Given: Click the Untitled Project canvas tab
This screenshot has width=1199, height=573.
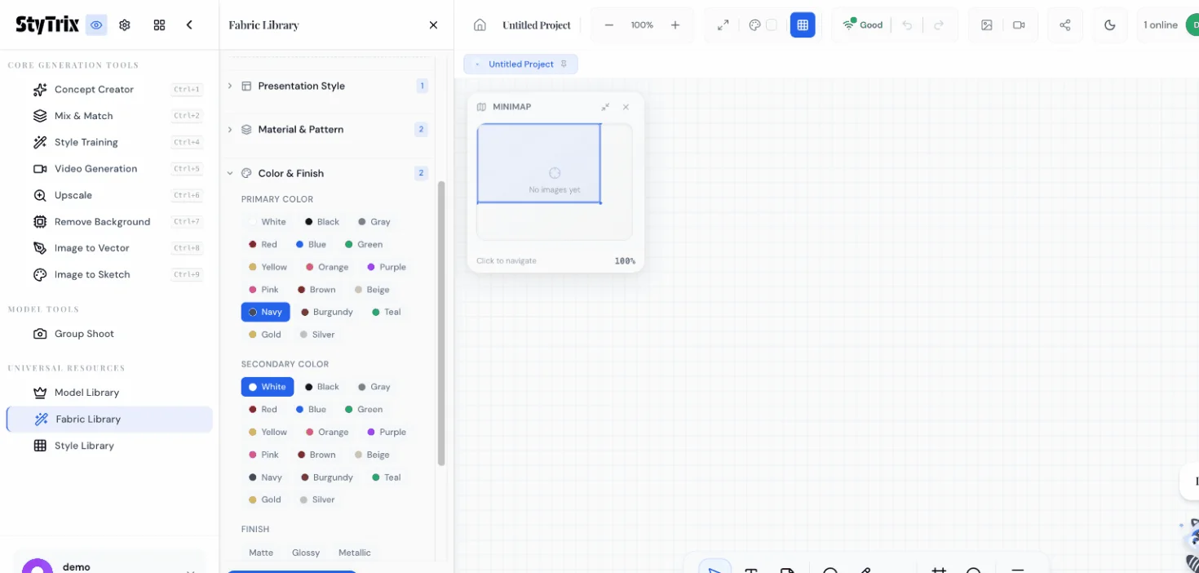Looking at the screenshot, I should [520, 64].
